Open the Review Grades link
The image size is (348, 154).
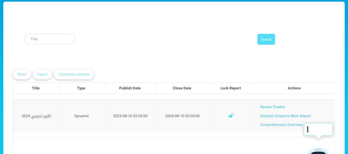pyautogui.click(x=272, y=107)
